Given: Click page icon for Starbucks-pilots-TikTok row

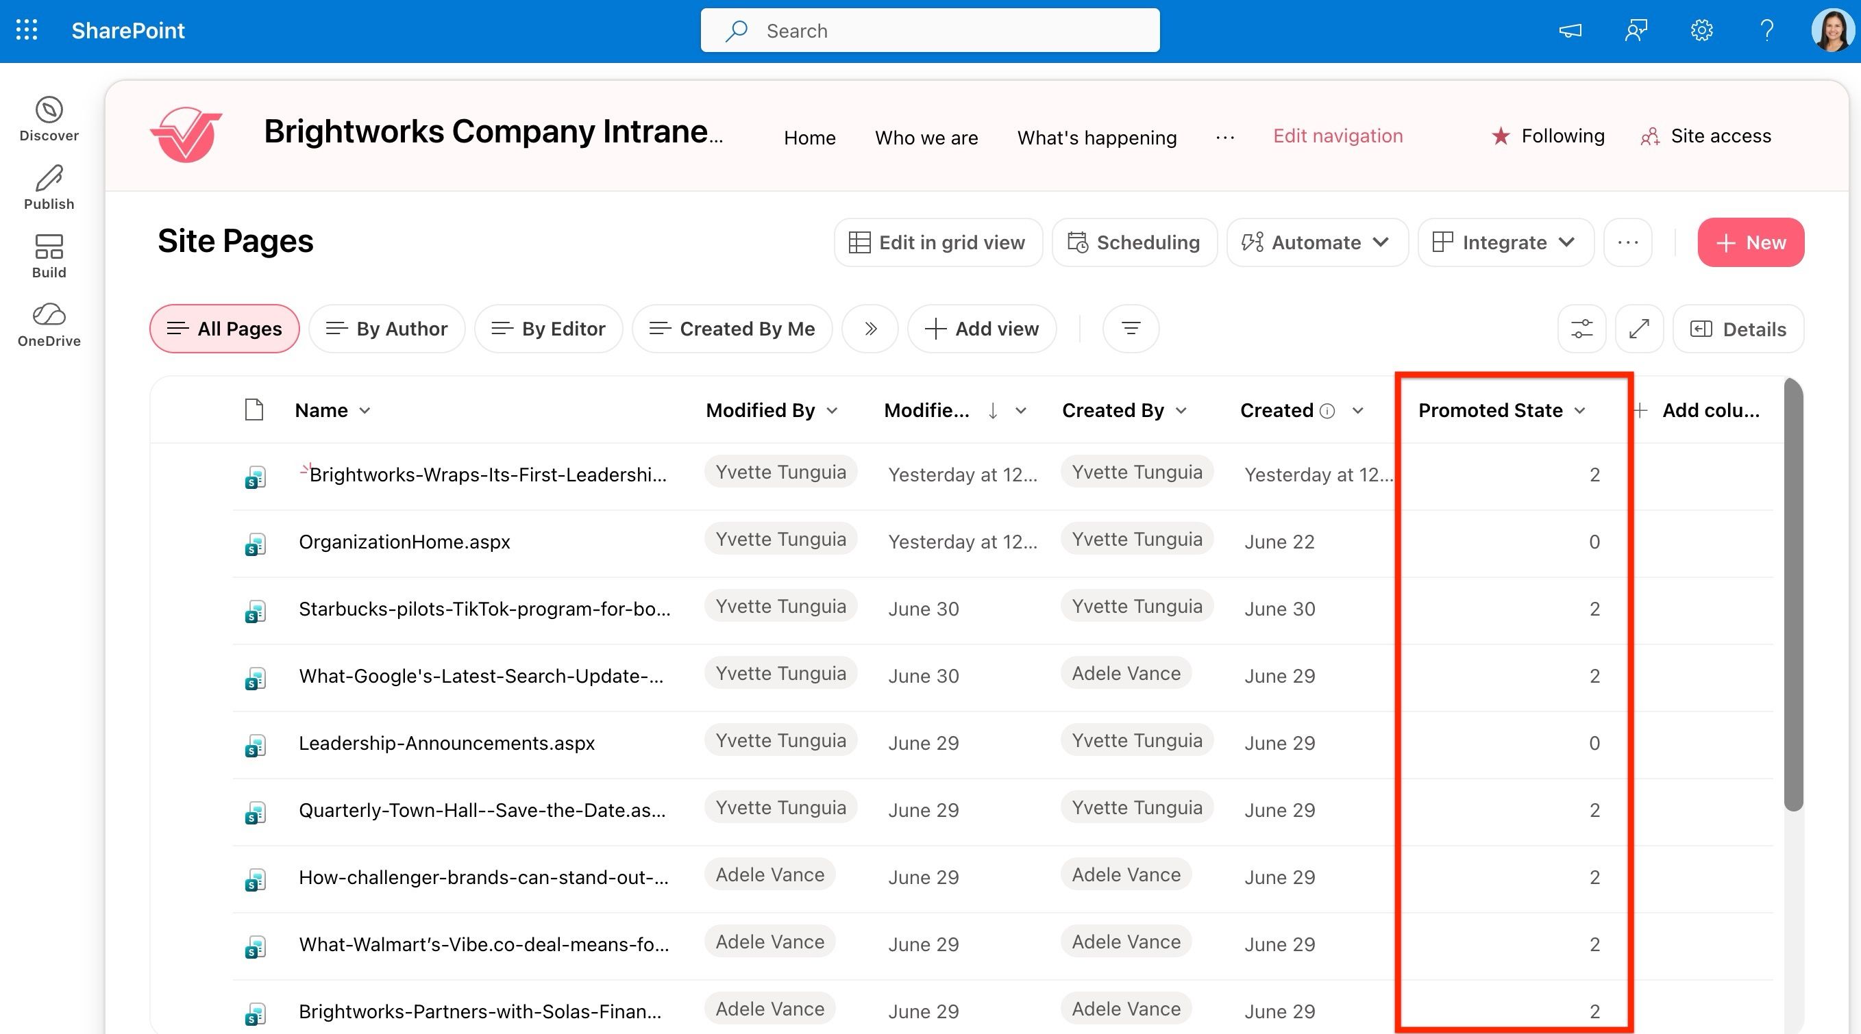Looking at the screenshot, I should [x=255, y=611].
